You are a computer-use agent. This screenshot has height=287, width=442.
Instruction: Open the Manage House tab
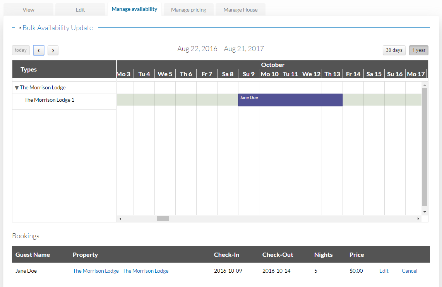click(240, 10)
